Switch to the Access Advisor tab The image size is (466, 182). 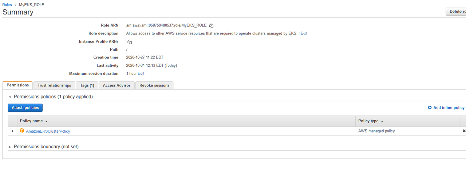click(116, 85)
